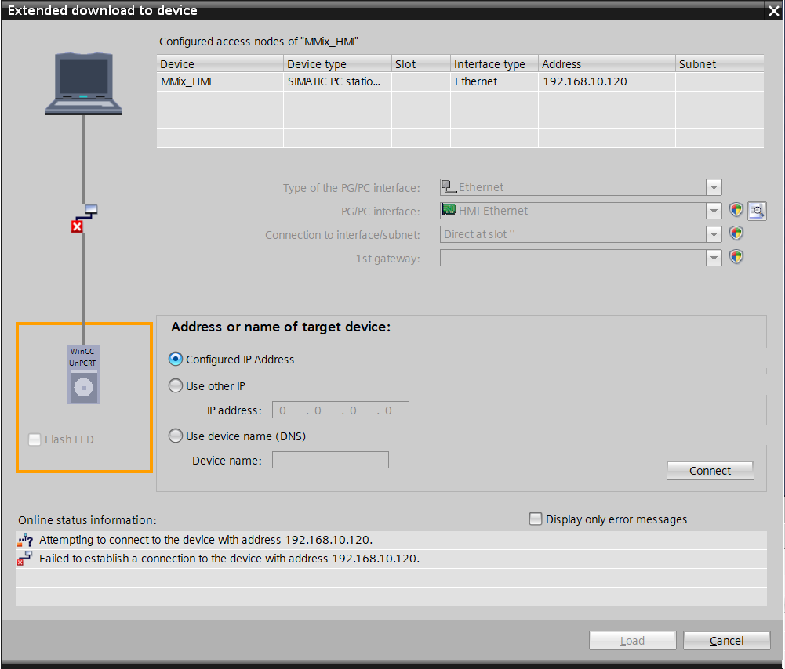Viewport: 785px width, 669px height.
Task: Click the Slot column header
Action: coord(421,64)
